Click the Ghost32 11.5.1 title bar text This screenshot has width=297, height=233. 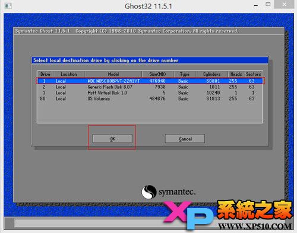point(148,6)
